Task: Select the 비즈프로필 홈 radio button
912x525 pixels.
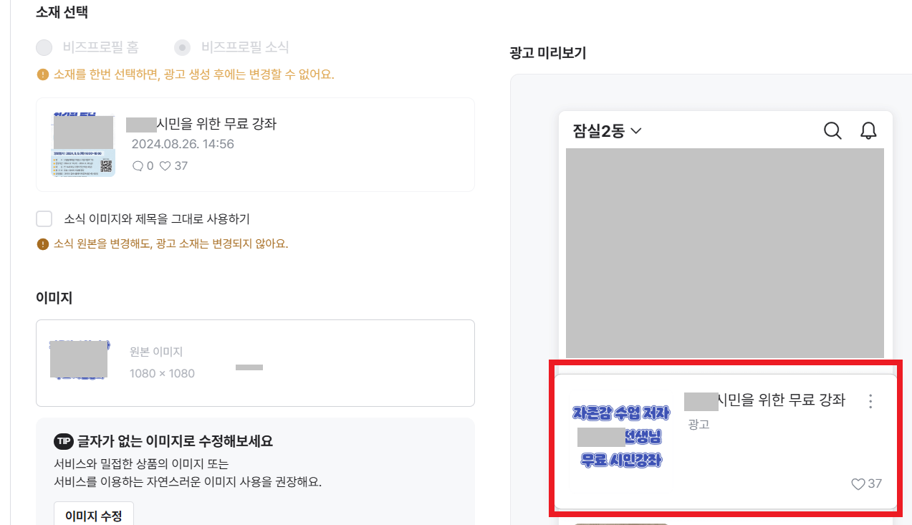Action: point(44,47)
